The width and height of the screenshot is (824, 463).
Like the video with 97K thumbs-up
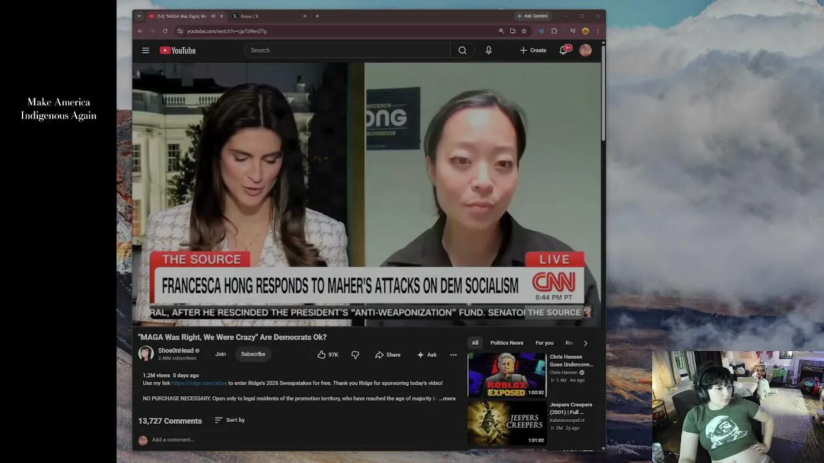point(328,354)
